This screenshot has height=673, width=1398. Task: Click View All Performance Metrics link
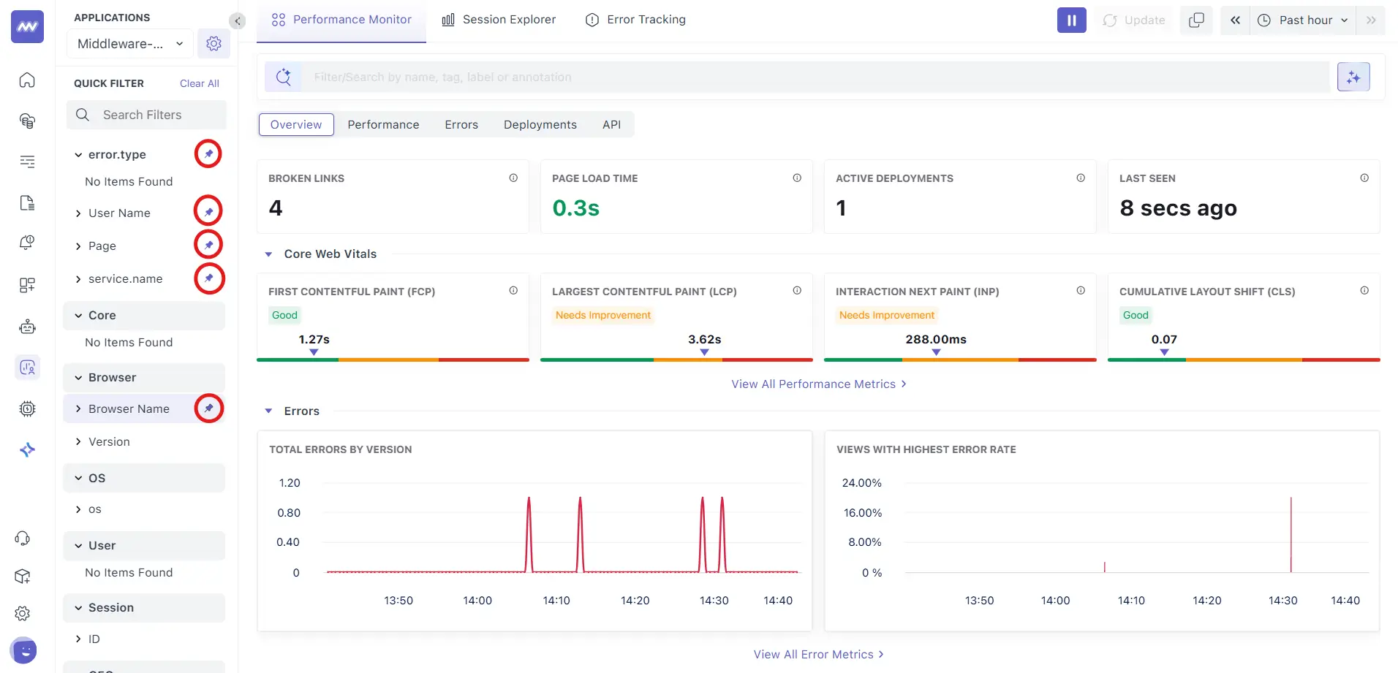tap(818, 384)
